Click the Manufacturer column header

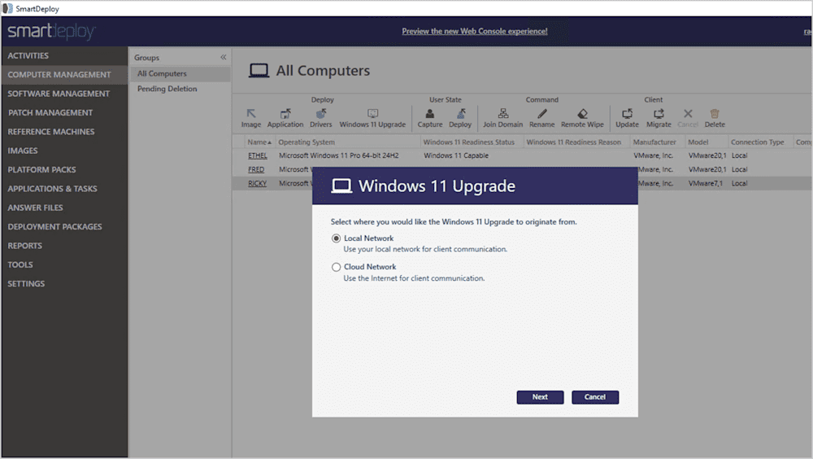pyautogui.click(x=658, y=142)
